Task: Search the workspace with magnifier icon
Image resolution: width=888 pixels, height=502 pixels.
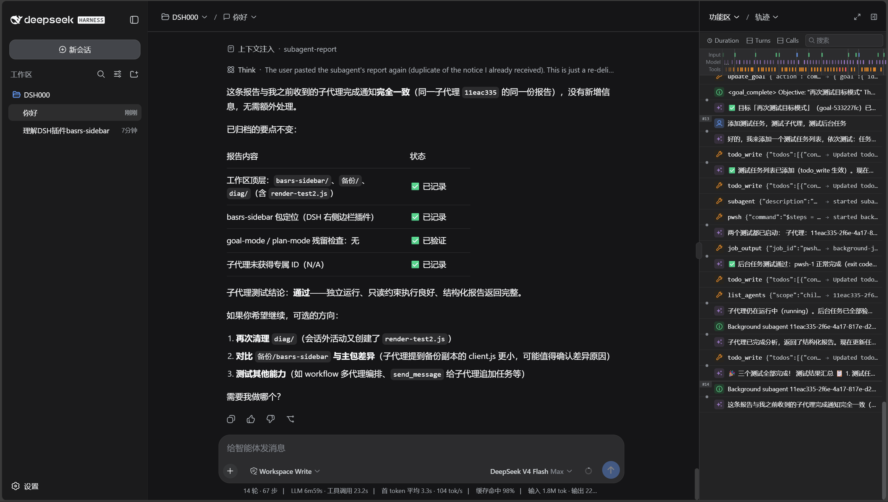Action: tap(101, 74)
